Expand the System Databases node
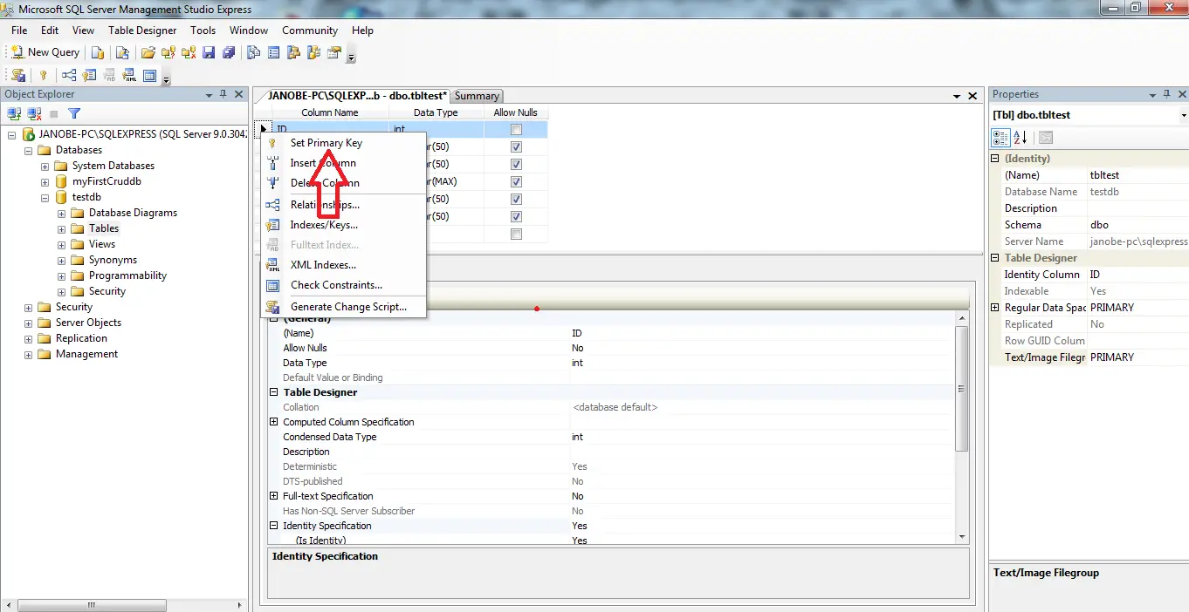Screen dimensions: 1189x612 pyautogui.click(x=45, y=166)
